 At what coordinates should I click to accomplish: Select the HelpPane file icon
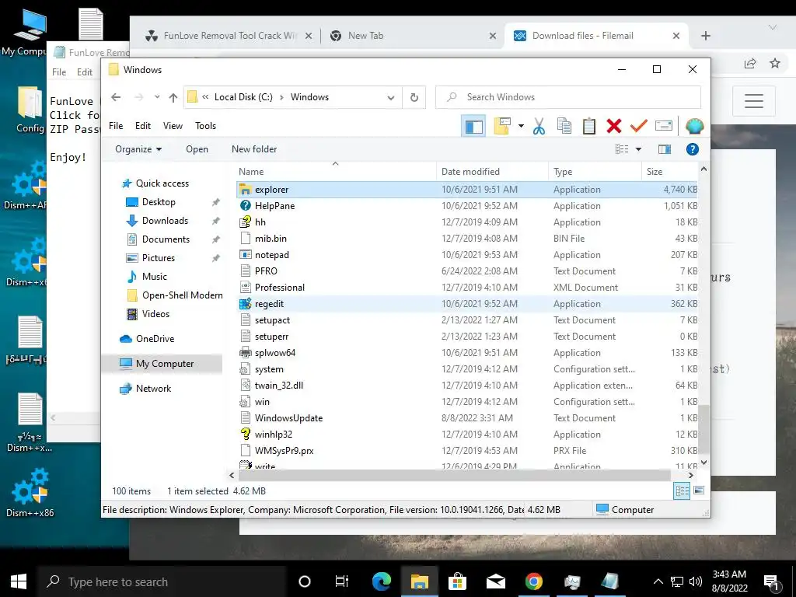tap(245, 205)
